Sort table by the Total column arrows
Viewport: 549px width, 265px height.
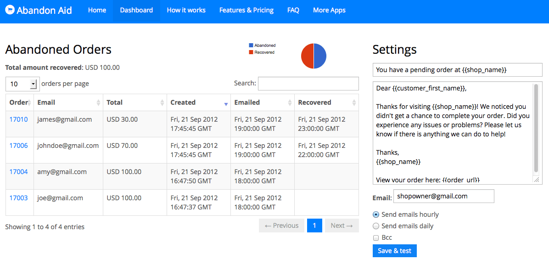(x=162, y=103)
